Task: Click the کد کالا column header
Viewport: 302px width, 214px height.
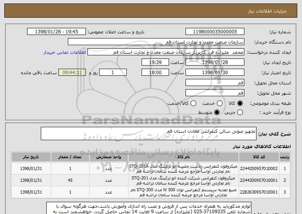Action: pos(259,157)
